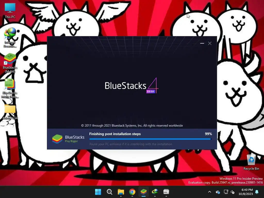Click 'Finishing post installation steps' status text

point(115,134)
